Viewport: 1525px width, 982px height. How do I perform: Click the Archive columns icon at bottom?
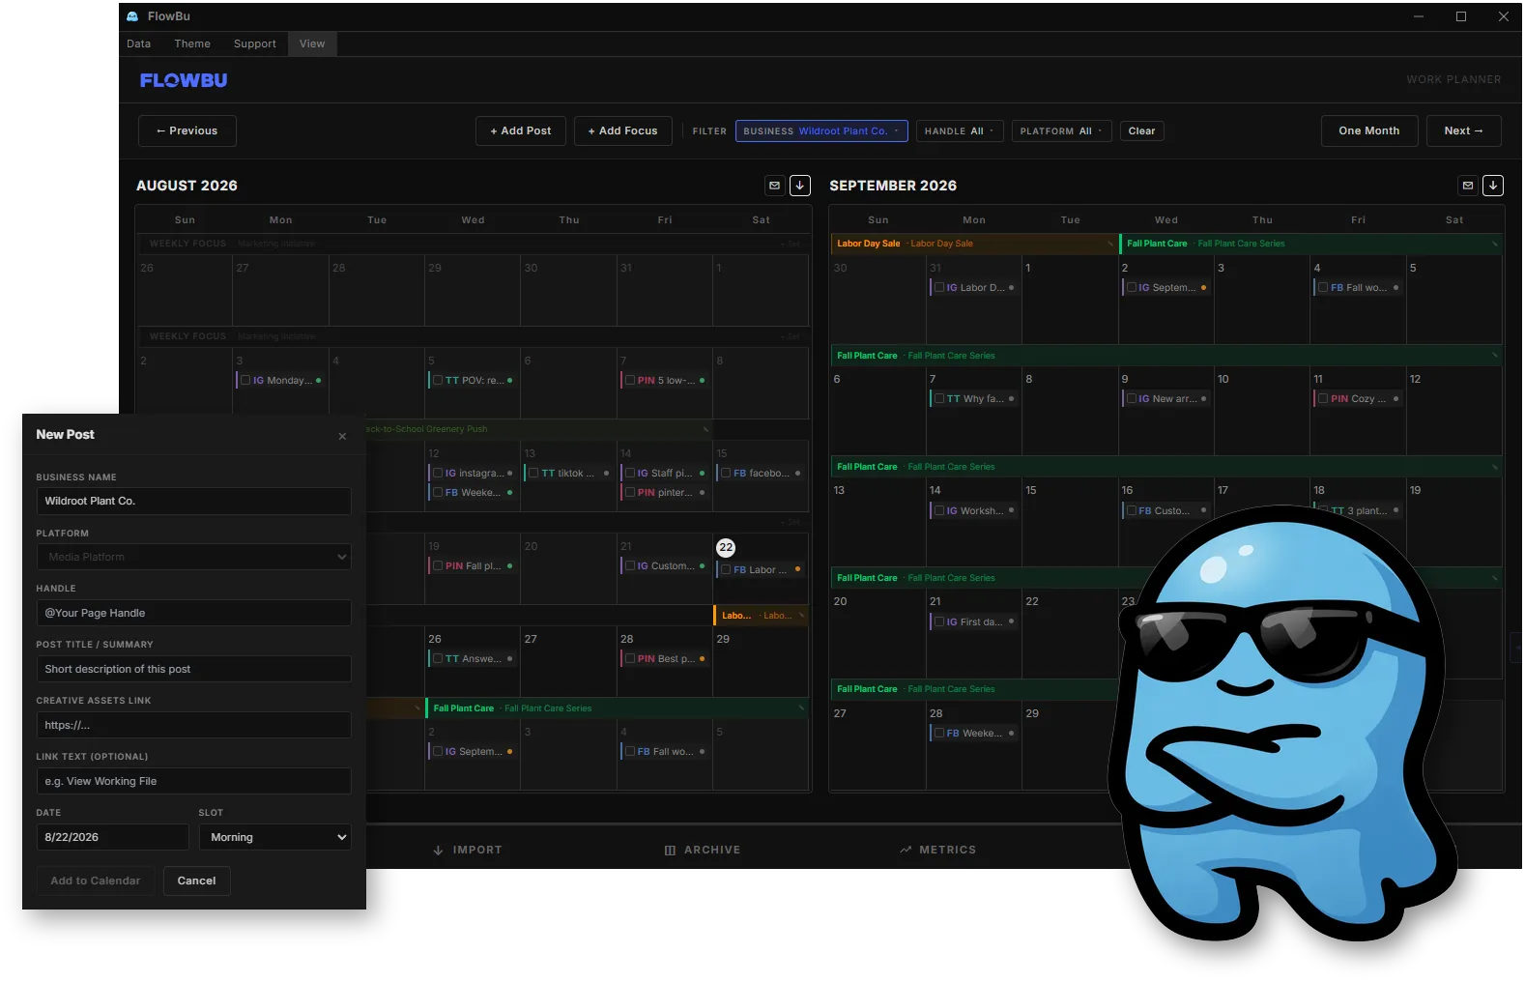tap(670, 851)
